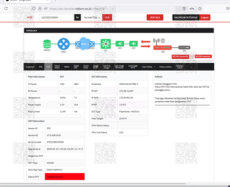Screen dimensions: 230x187
Task: Click the username button next to Logout
Action: [x=186, y=17]
